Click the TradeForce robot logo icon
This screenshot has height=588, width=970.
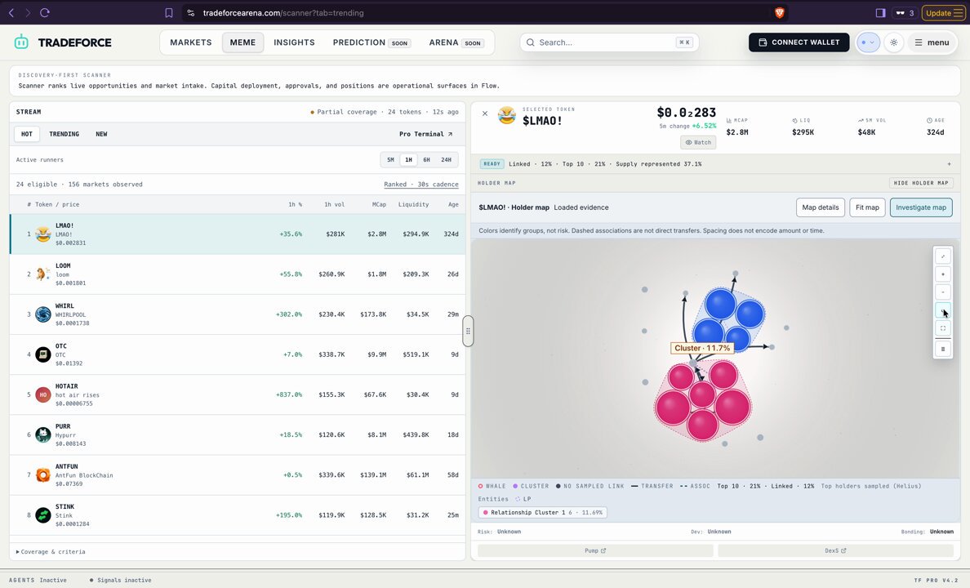tap(21, 42)
